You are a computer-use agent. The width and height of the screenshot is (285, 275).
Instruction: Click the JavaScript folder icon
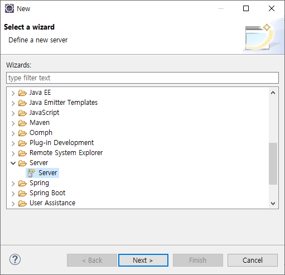[22, 113]
